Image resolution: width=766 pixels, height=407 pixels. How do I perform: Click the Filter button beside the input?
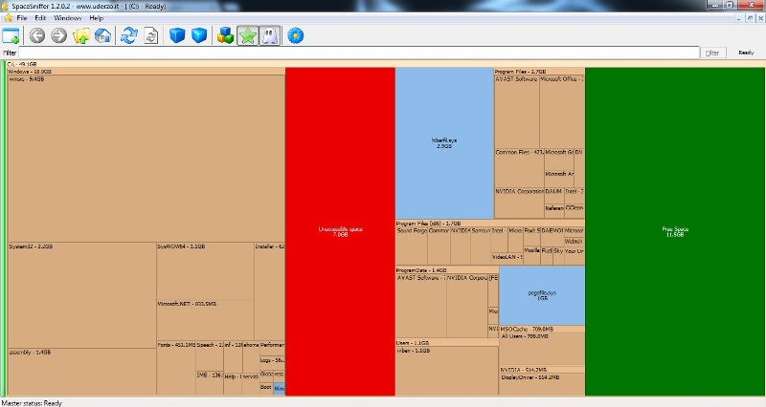pos(711,53)
